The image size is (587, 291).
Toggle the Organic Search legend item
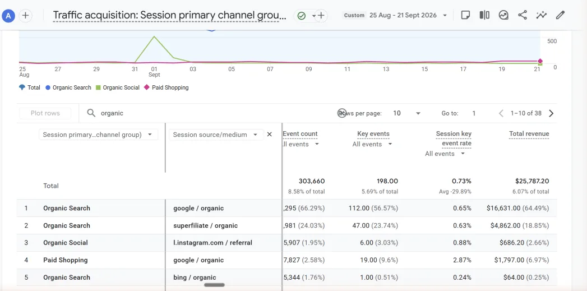(x=68, y=87)
